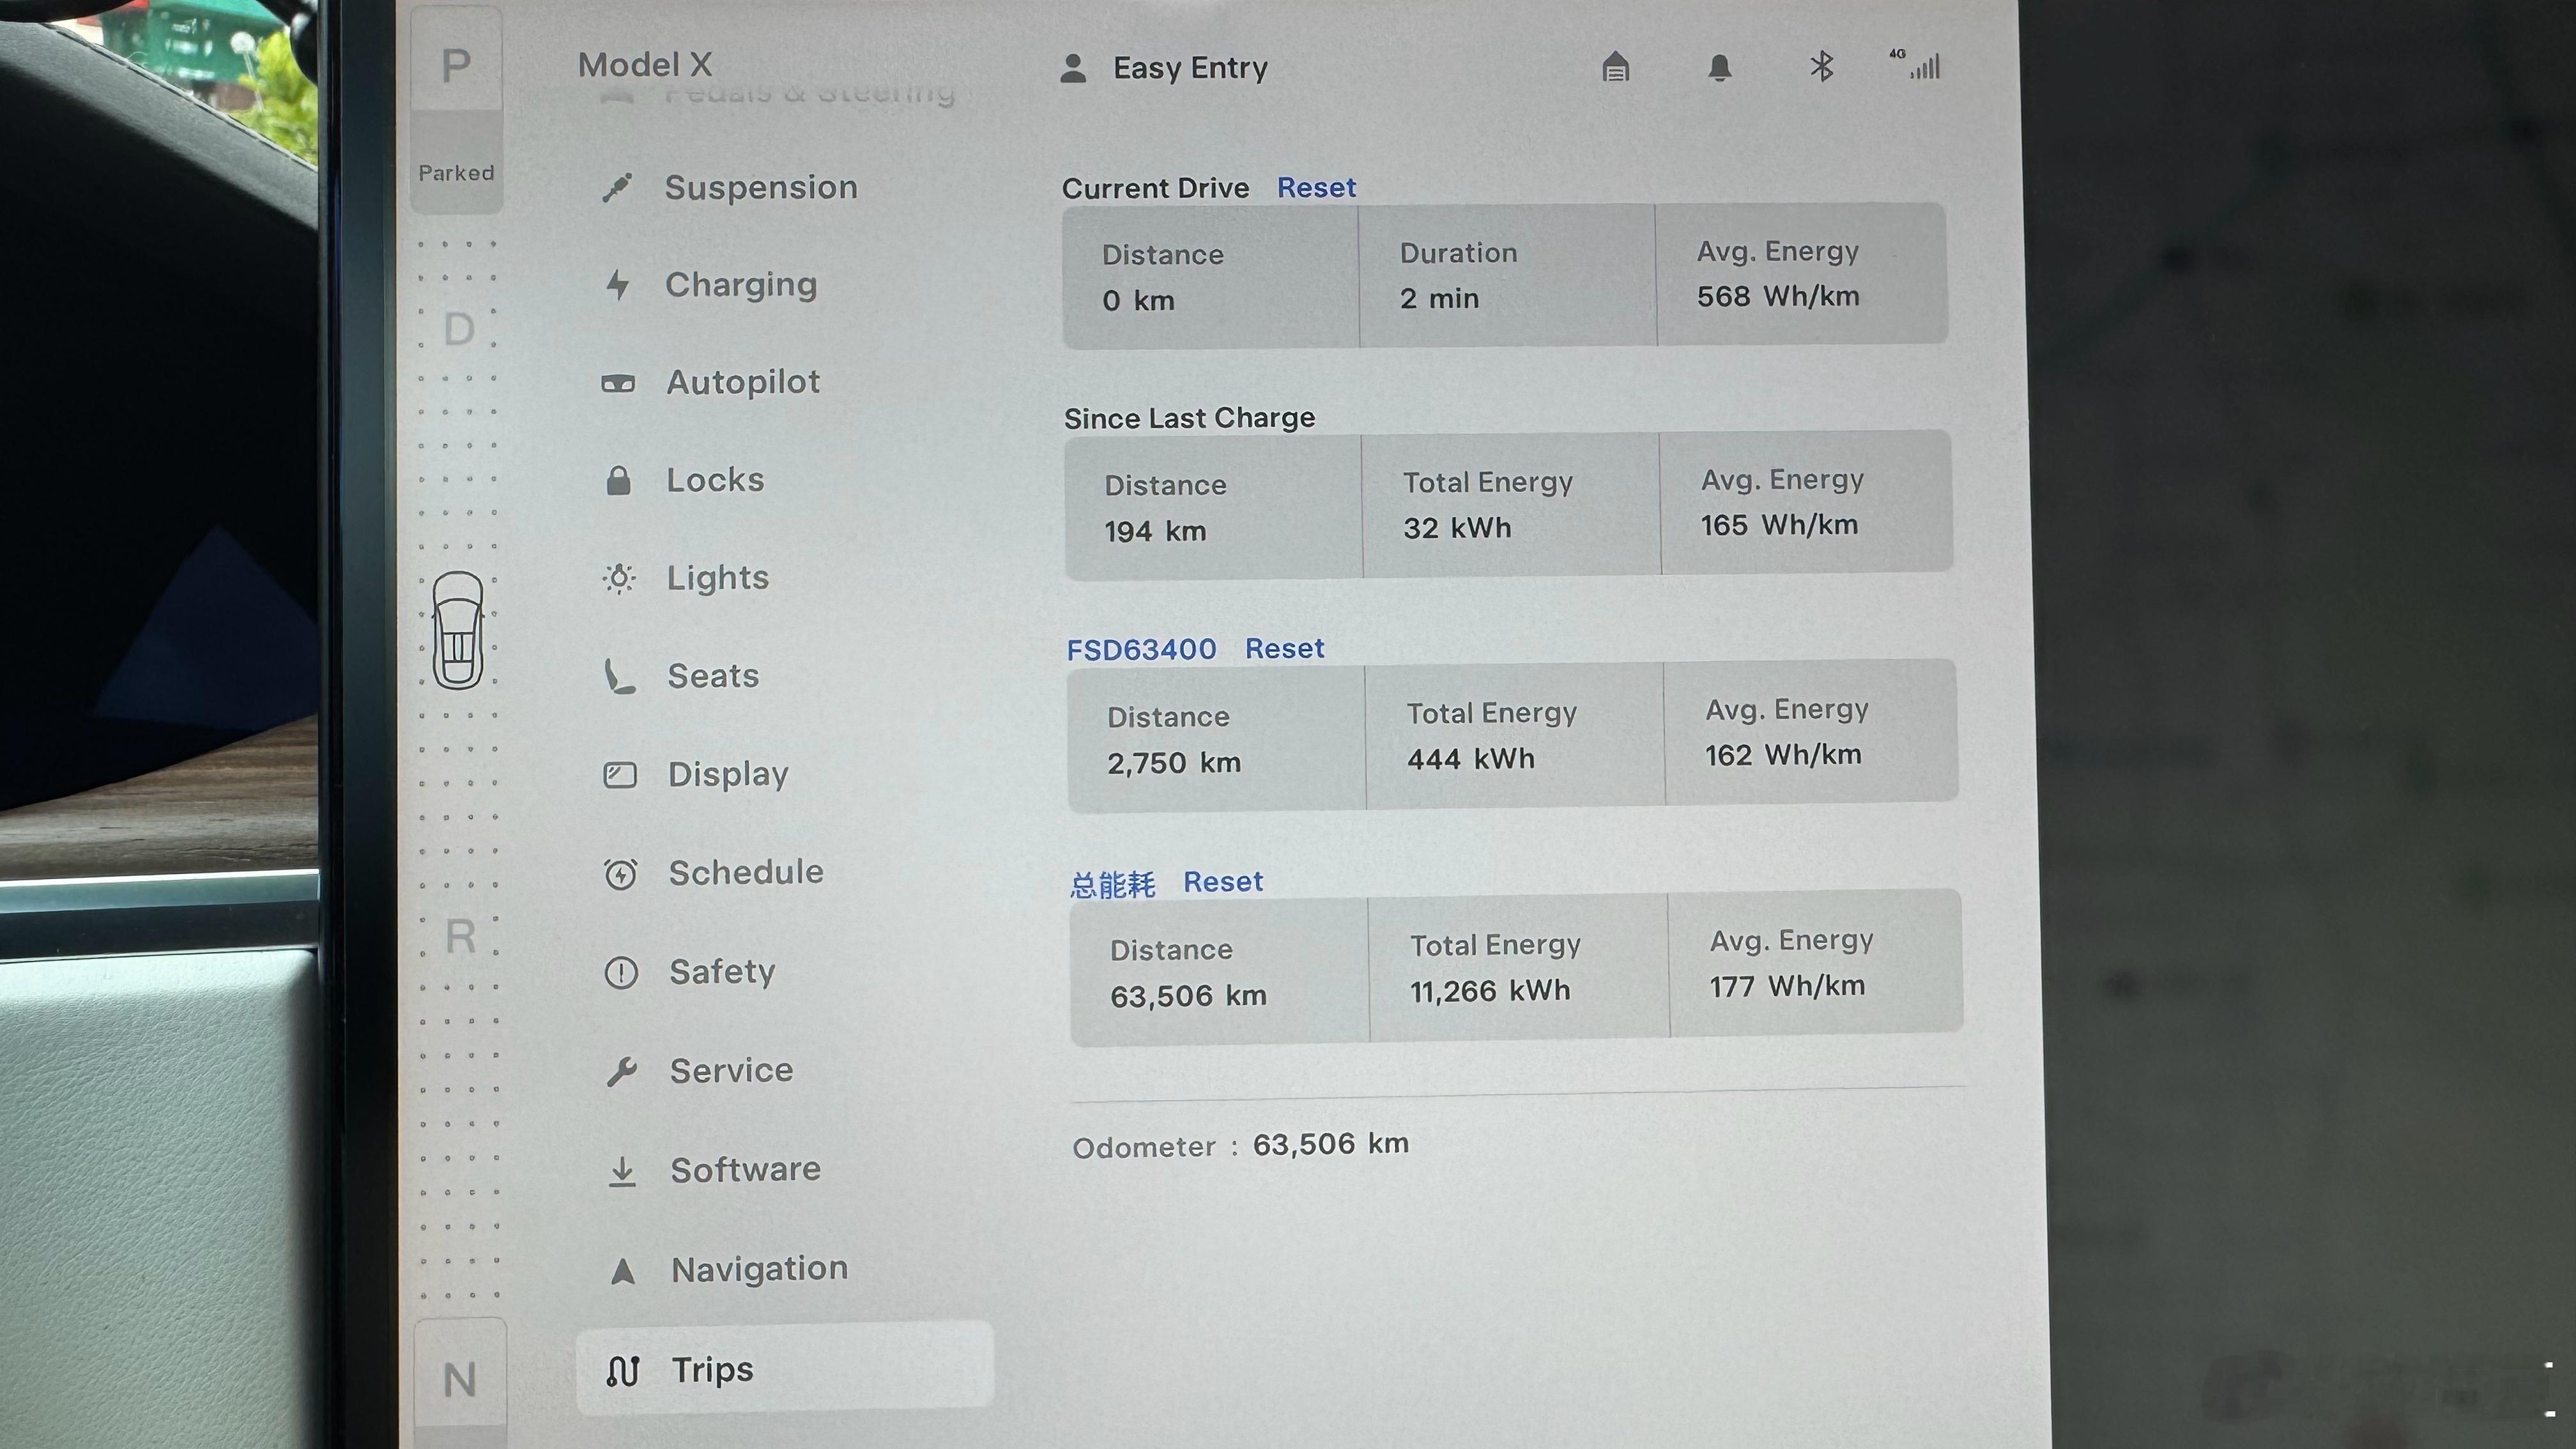
Task: Tap Since Last Charge 194 km
Action: [x=1155, y=532]
